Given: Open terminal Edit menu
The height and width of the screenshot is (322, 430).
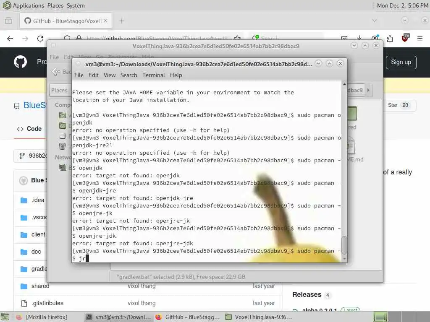Looking at the screenshot, I should (x=93, y=75).
